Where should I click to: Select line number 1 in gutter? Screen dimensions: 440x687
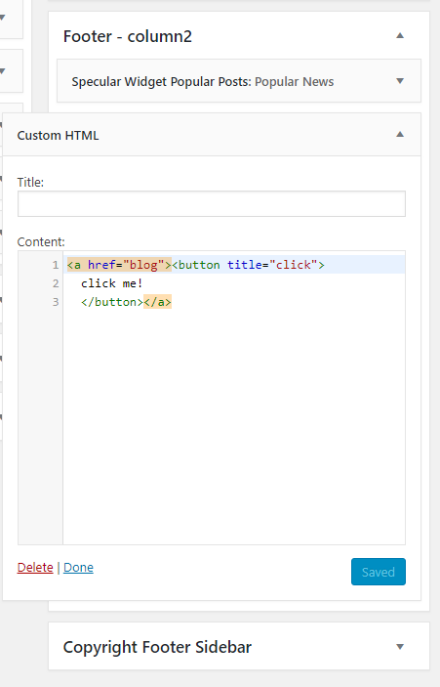(x=56, y=265)
